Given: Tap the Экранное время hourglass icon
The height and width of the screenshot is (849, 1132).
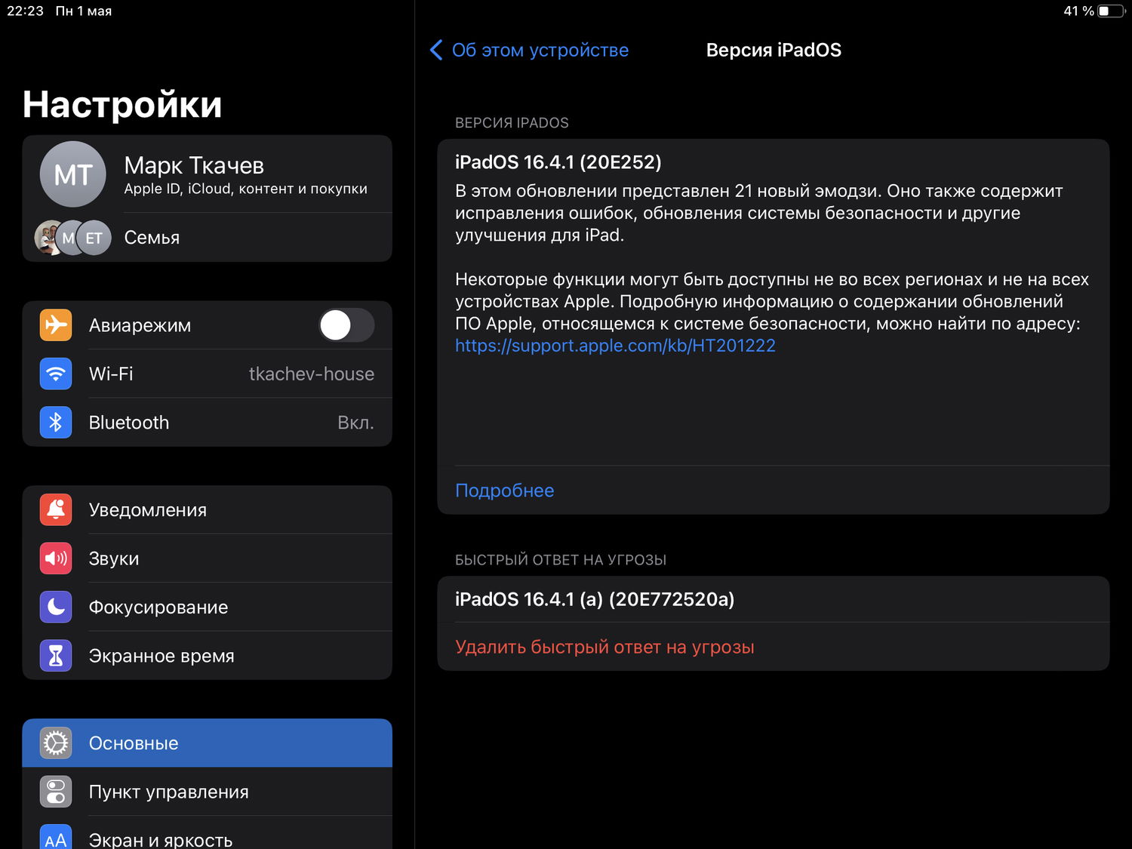Looking at the screenshot, I should point(56,656).
